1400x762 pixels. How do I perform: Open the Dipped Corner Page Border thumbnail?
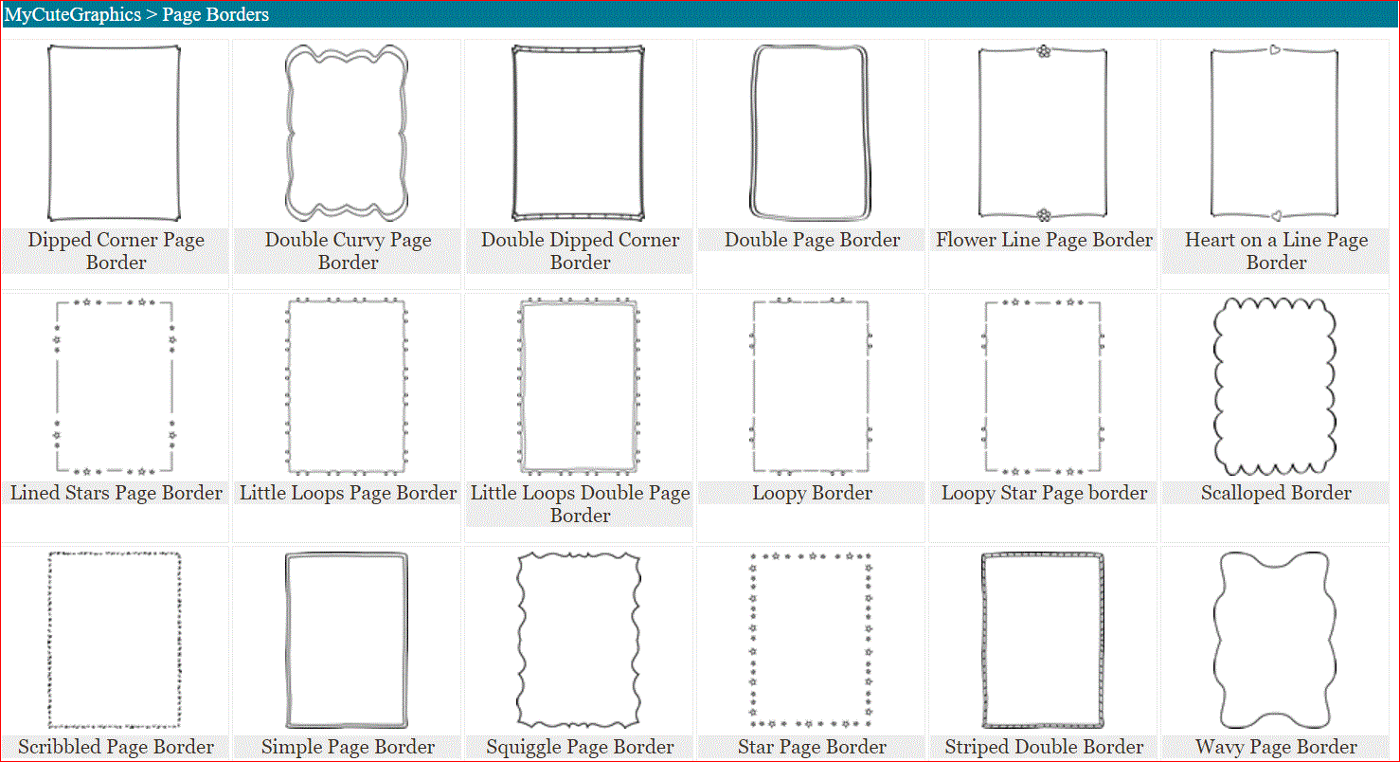coord(115,134)
